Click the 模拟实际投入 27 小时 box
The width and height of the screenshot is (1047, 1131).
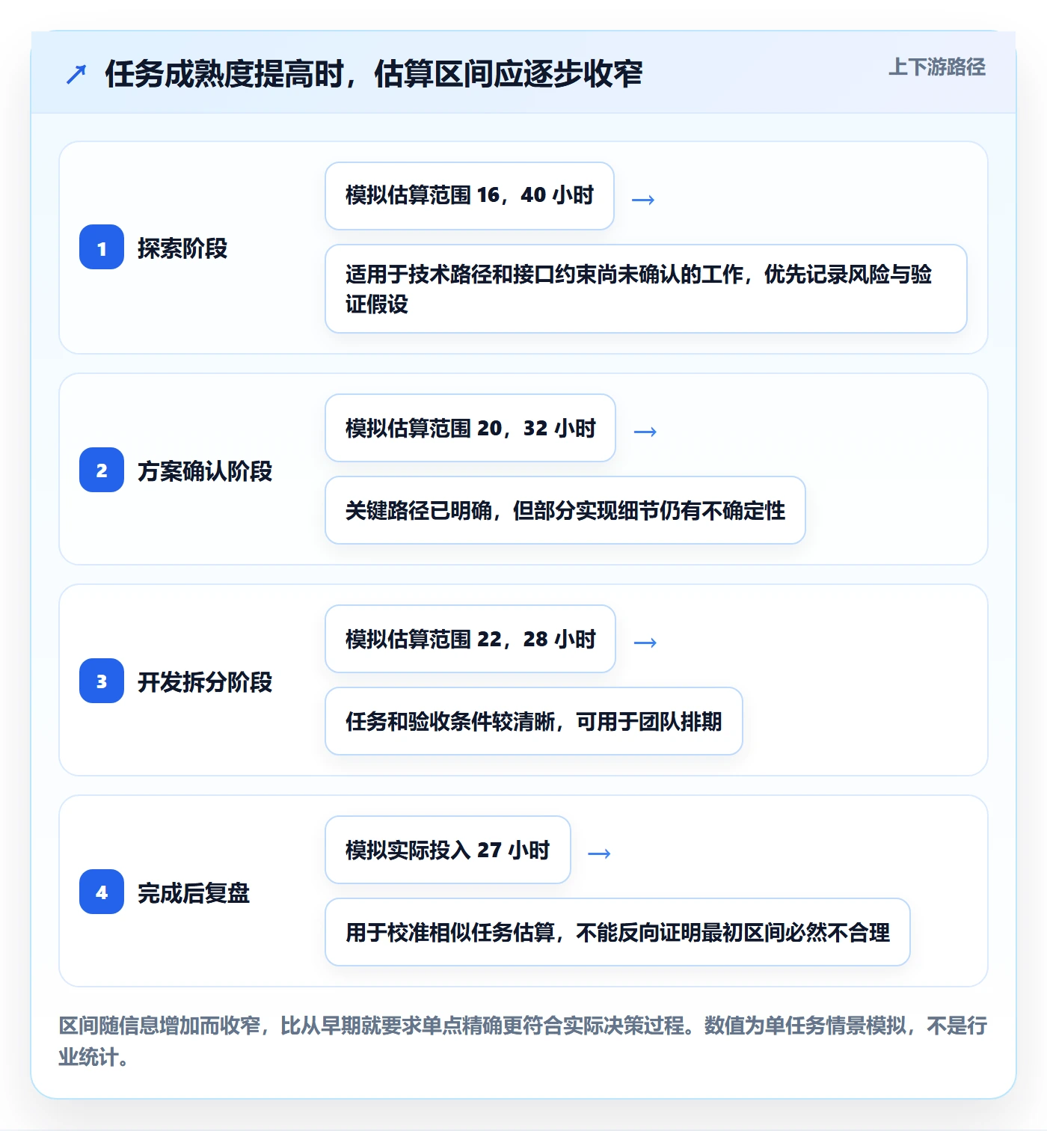pos(448,850)
